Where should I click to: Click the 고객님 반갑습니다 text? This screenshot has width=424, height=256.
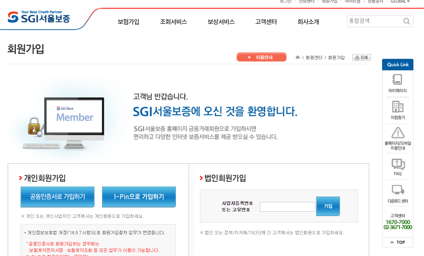(161, 97)
